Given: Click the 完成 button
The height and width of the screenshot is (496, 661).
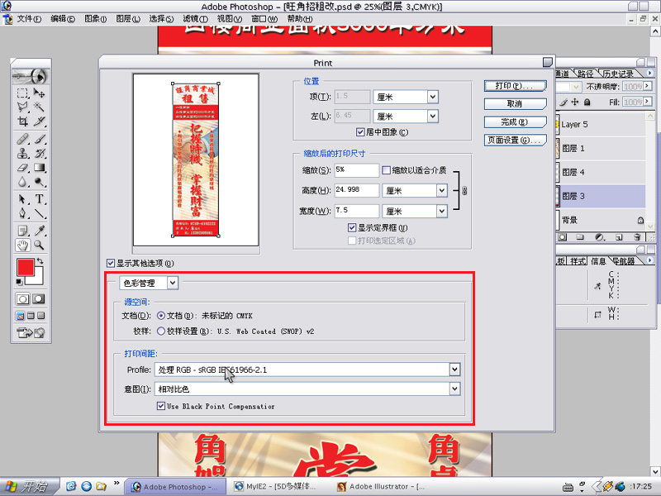Looking at the screenshot, I should point(515,122).
